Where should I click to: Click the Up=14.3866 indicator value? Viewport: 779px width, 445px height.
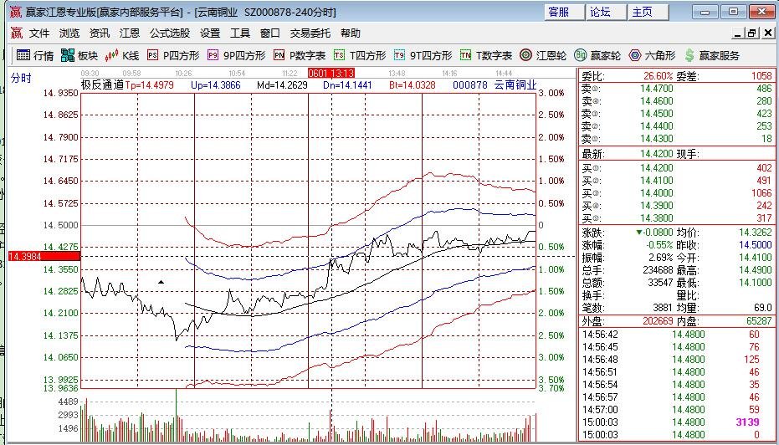click(216, 85)
